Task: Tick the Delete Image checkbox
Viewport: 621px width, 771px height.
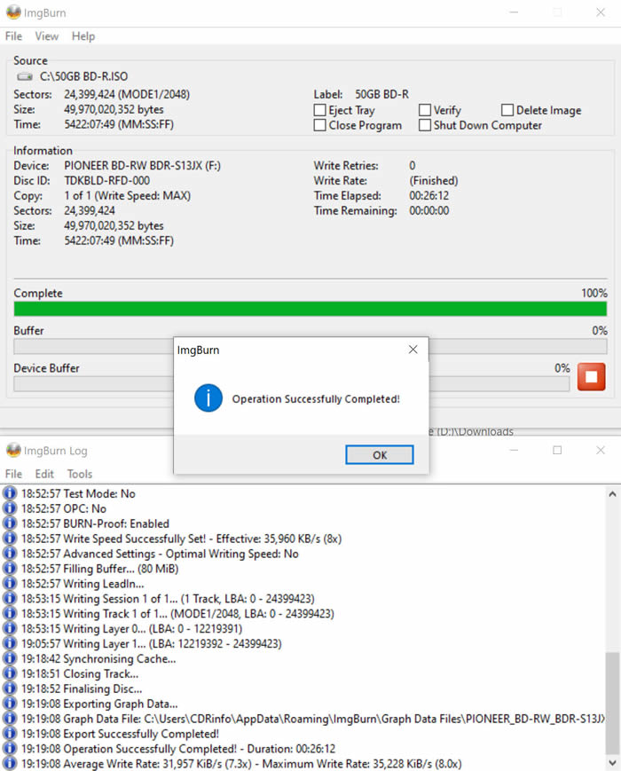Action: point(507,110)
